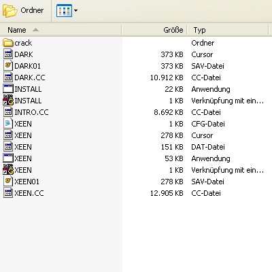272x272 pixels.
Task: Click the file name 'DARK01'
Action: (x=27, y=66)
